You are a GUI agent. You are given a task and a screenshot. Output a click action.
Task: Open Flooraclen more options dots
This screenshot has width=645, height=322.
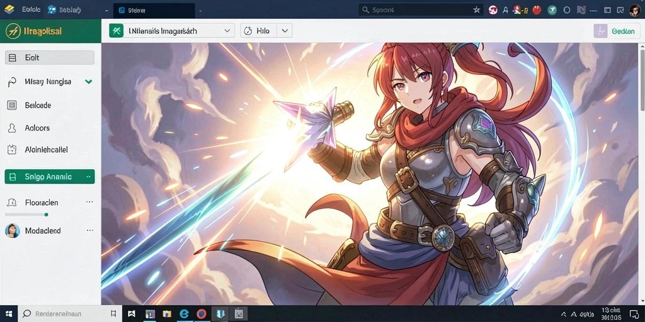click(x=89, y=203)
